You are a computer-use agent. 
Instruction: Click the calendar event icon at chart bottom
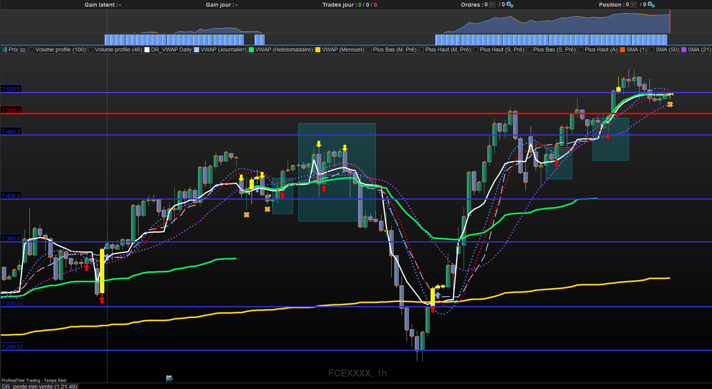click(x=169, y=378)
